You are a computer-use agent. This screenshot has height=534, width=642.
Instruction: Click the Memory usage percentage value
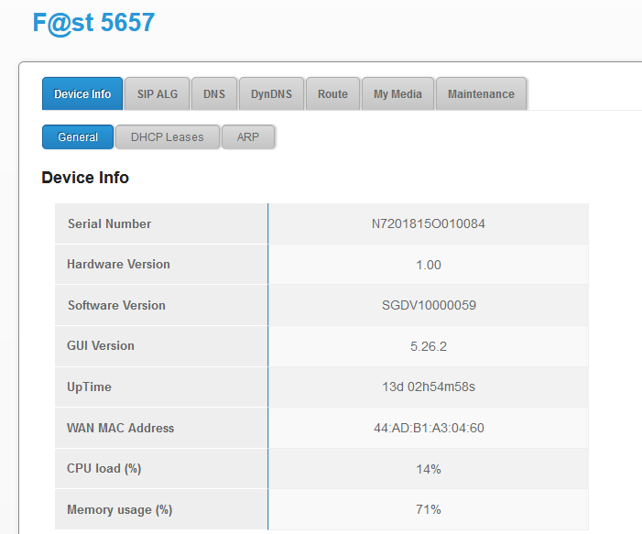[428, 509]
